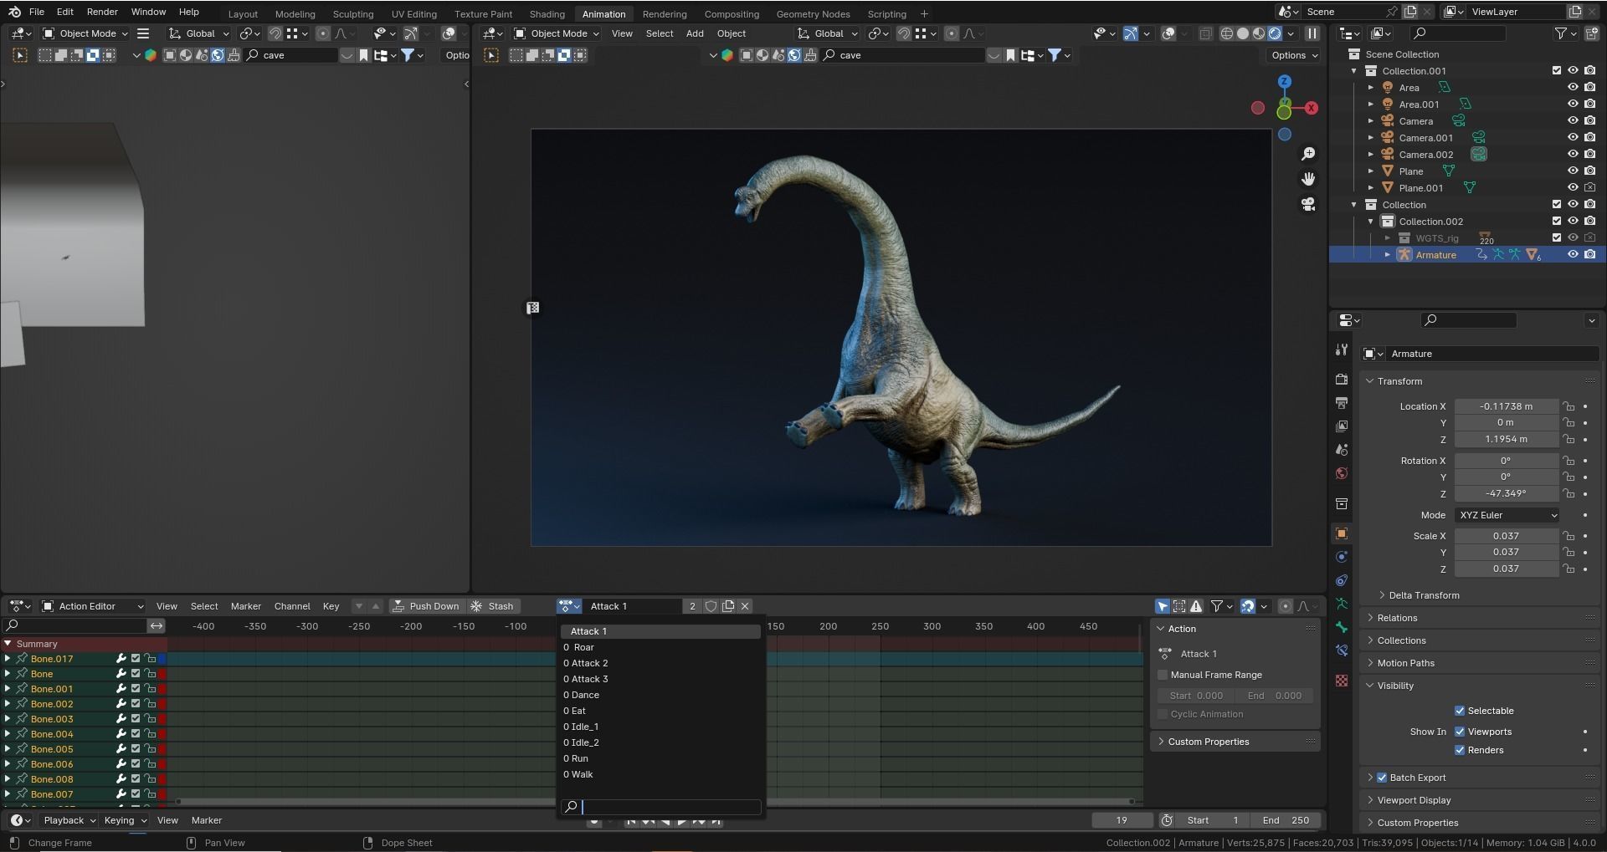This screenshot has height=852, width=1607.
Task: Hide the Camera object with its eye icon
Action: [1573, 120]
